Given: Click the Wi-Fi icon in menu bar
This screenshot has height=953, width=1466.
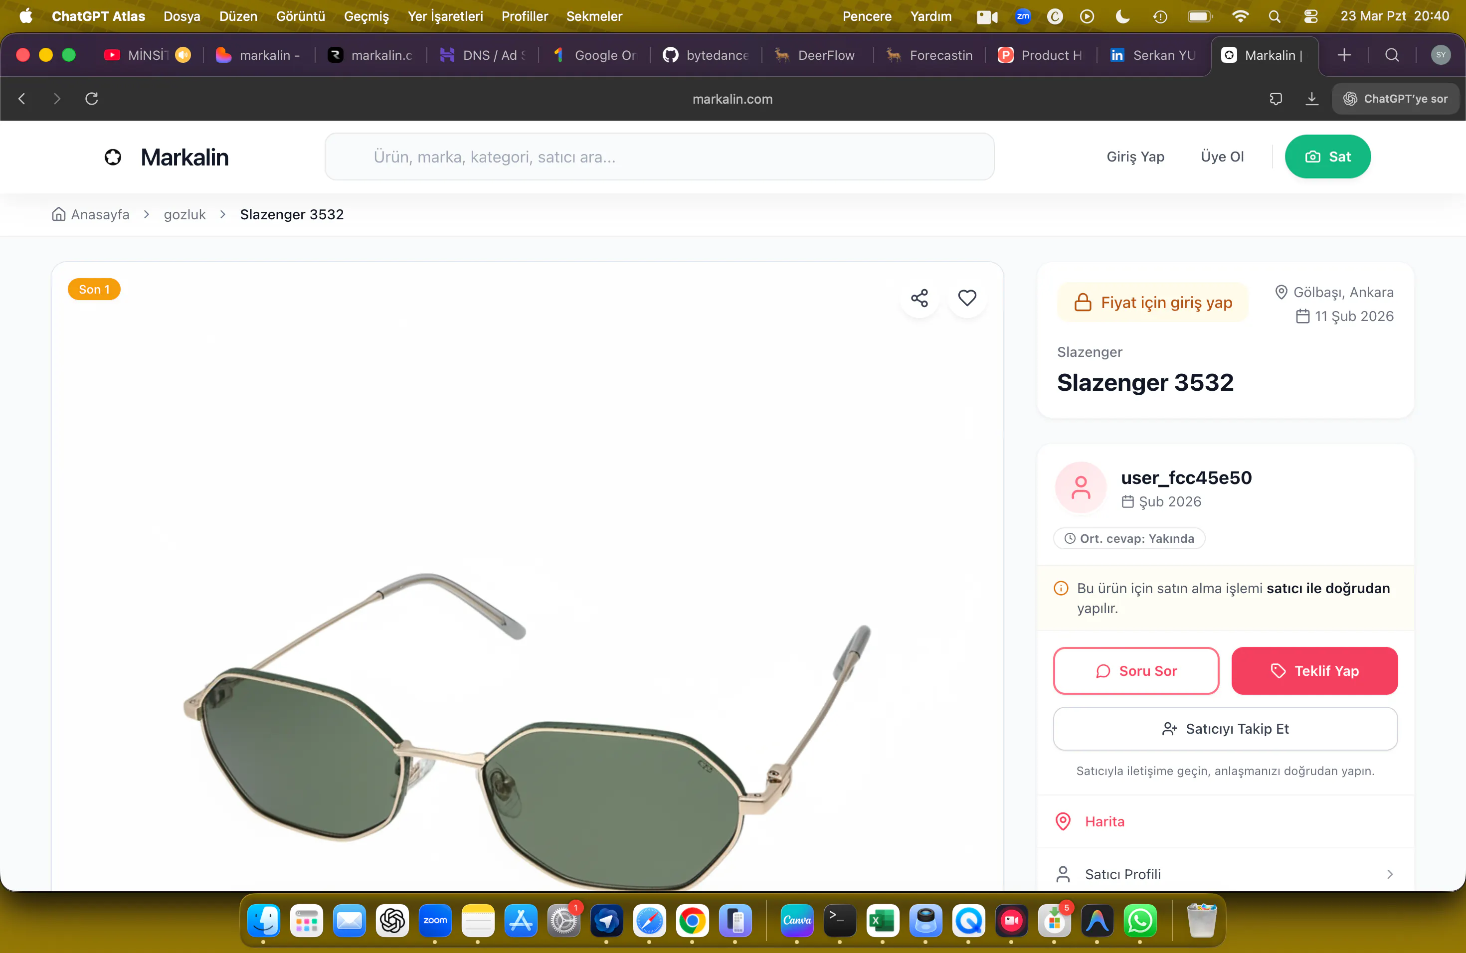Looking at the screenshot, I should [1240, 16].
